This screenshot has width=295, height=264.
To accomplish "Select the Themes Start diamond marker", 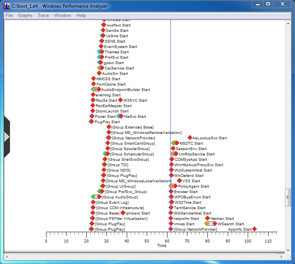I will (x=102, y=52).
